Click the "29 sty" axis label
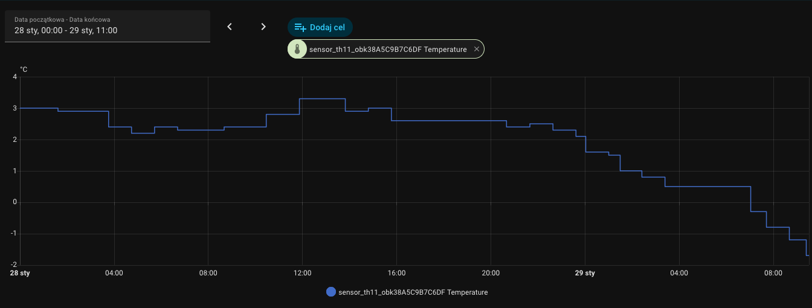Image resolution: width=812 pixels, height=308 pixels. tap(585, 273)
